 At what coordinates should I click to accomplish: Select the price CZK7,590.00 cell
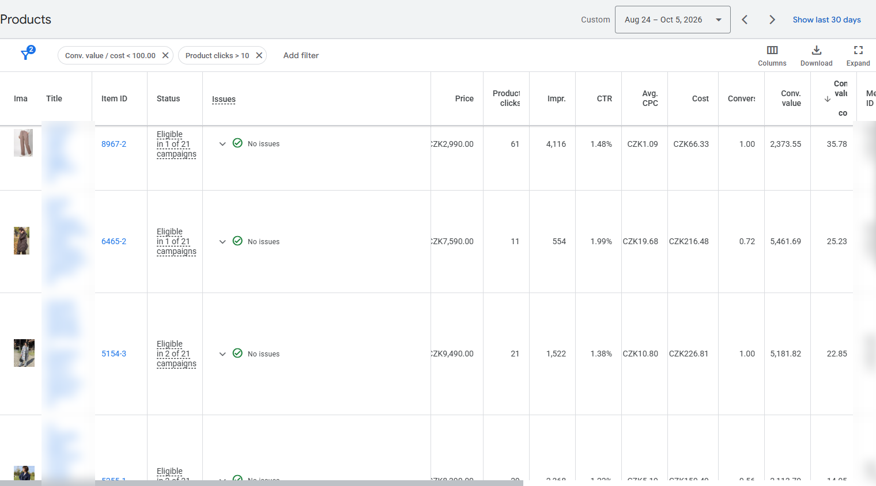[452, 241]
